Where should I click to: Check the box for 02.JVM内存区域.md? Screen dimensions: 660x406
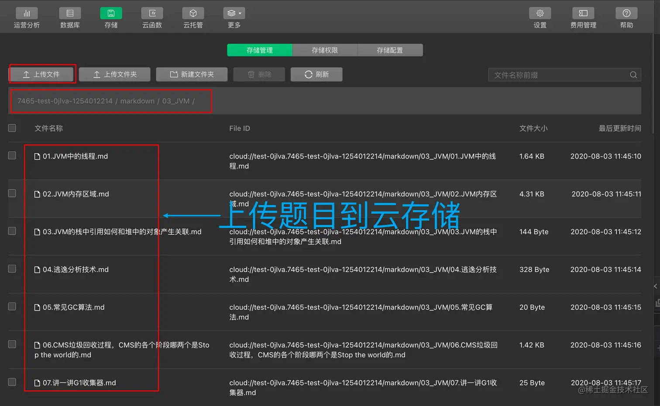(12, 193)
